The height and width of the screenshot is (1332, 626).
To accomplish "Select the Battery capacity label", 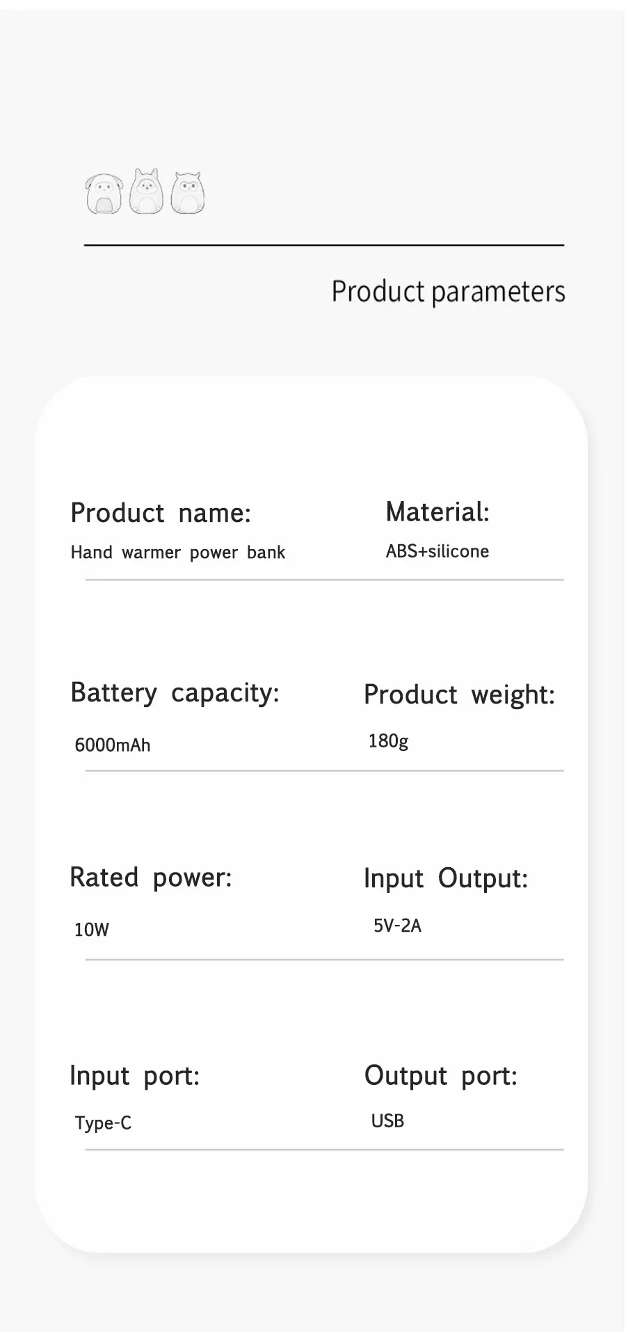I will tap(175, 693).
